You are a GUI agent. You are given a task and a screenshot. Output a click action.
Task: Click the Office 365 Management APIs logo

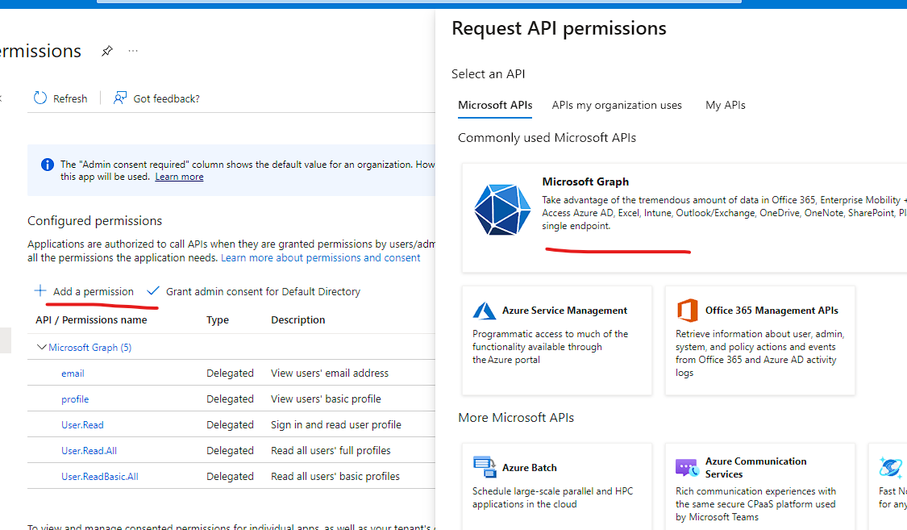click(x=687, y=311)
